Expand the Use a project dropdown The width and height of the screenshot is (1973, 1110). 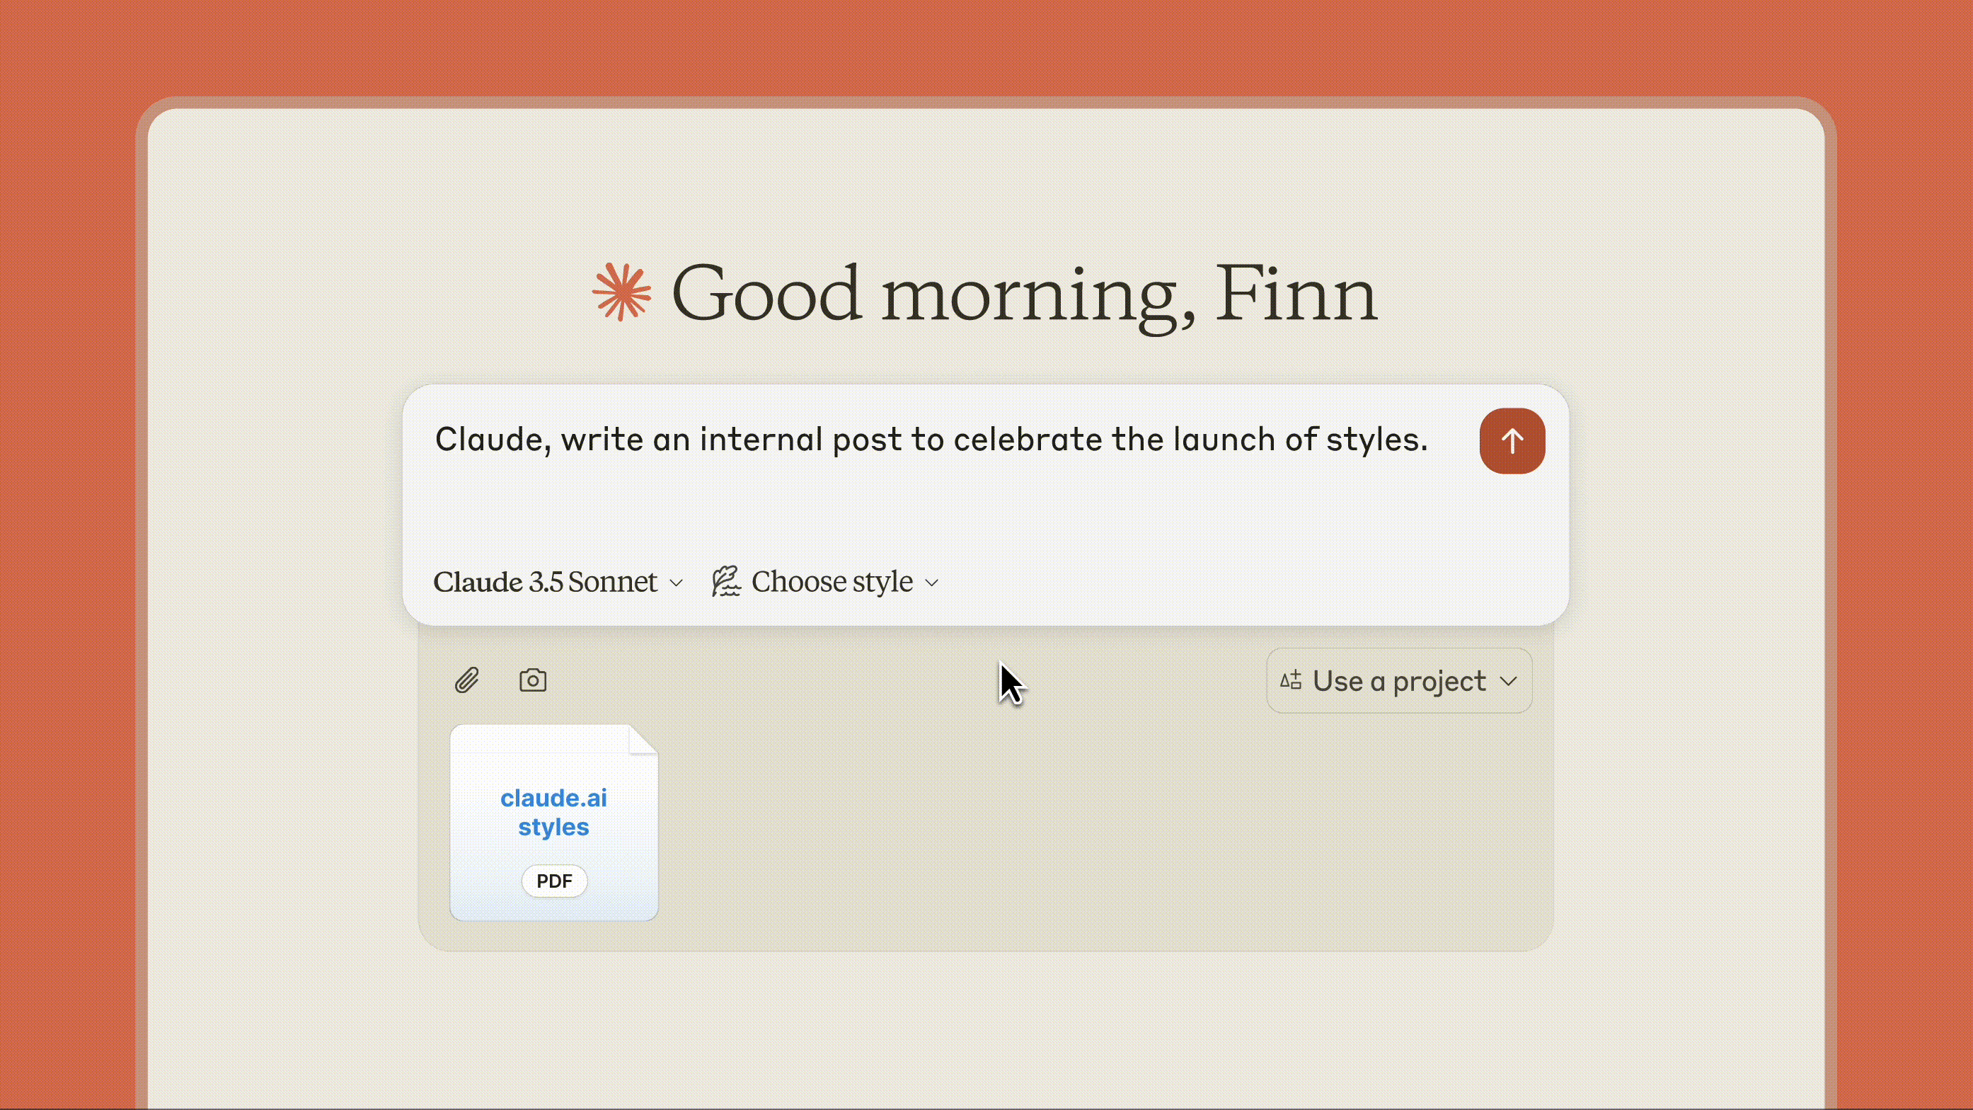click(1398, 681)
